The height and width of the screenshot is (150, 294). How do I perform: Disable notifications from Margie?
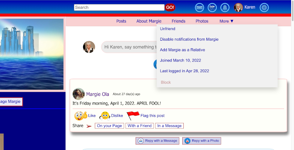[x=189, y=40]
